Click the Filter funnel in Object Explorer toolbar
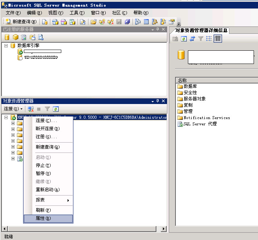 [47, 109]
